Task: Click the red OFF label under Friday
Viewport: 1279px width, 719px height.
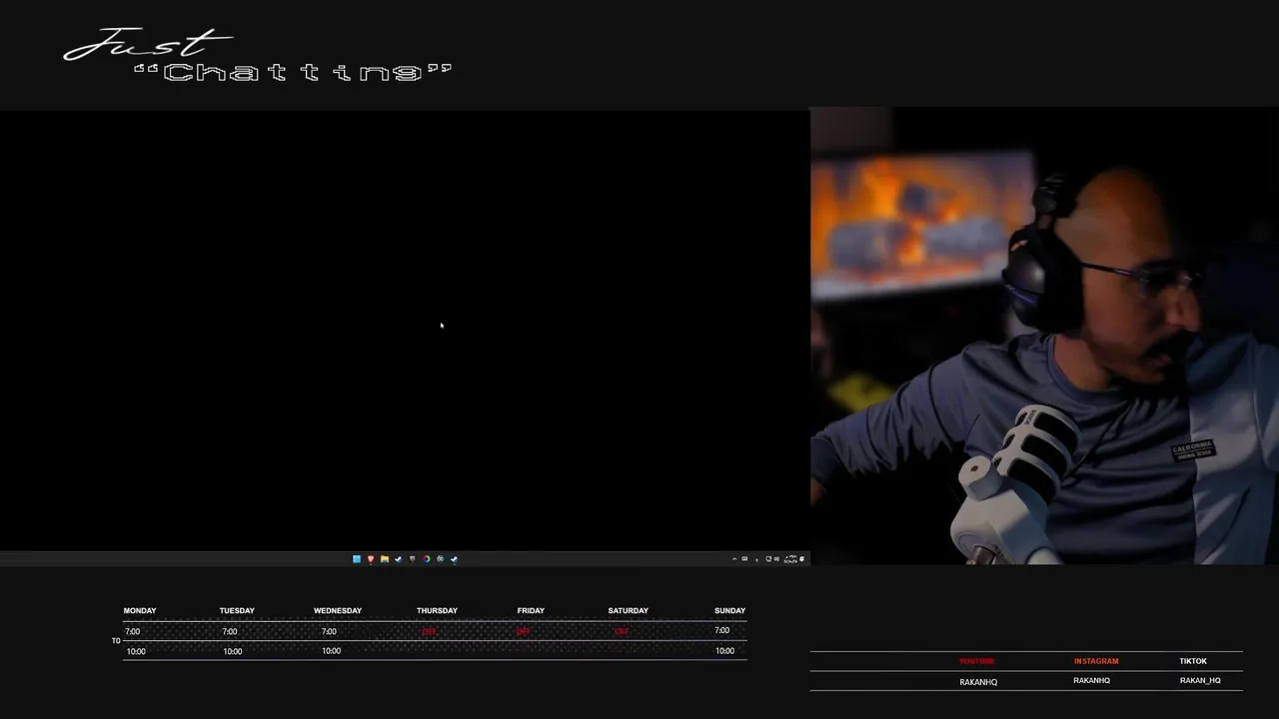Action: click(x=523, y=631)
